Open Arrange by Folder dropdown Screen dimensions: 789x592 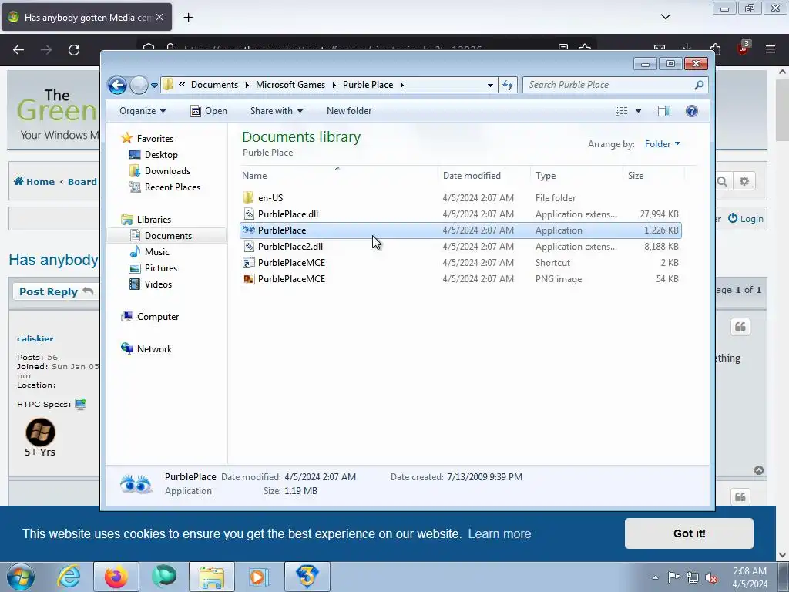coord(662,144)
